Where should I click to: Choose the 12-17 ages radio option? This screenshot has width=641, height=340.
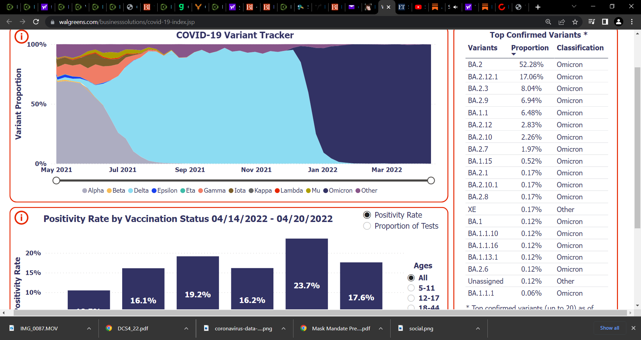click(411, 298)
